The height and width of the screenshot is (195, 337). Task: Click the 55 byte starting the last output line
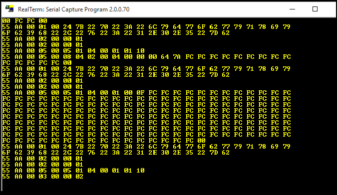[x=6, y=177]
